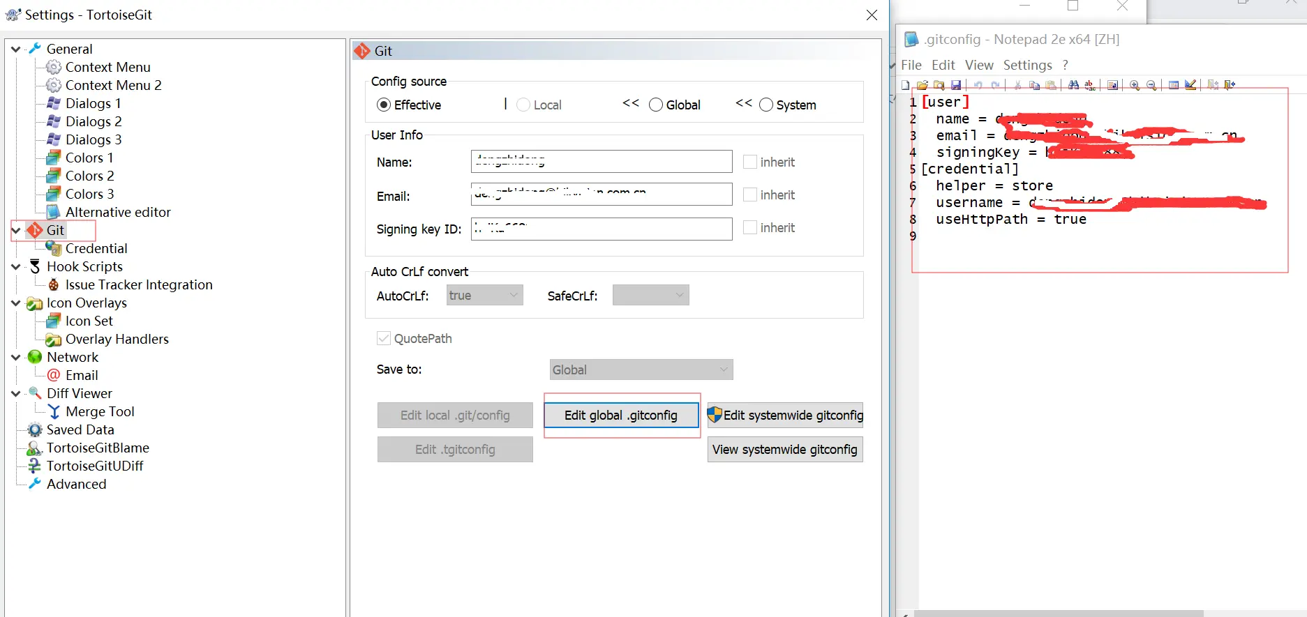The width and height of the screenshot is (1307, 617).
Task: Save the .gitconfig file with the floppy icon
Action: point(956,85)
